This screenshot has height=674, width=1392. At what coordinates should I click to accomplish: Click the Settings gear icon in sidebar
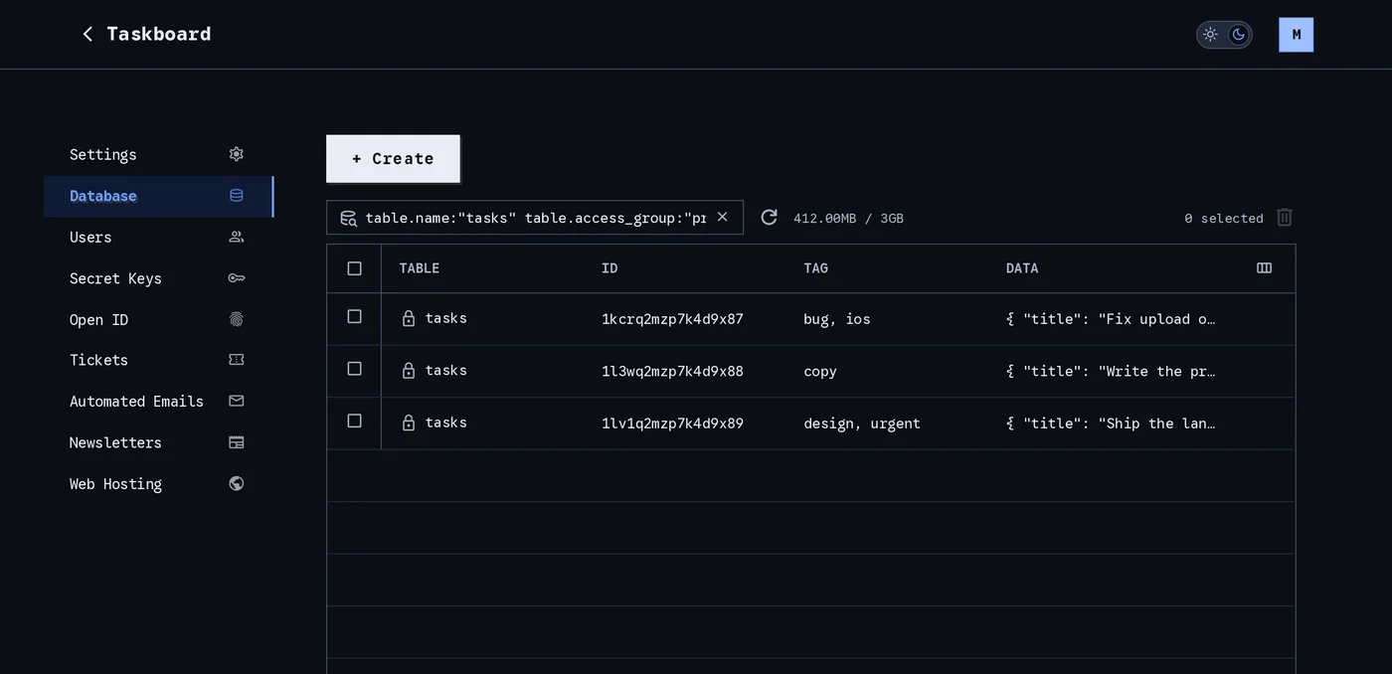point(236,154)
